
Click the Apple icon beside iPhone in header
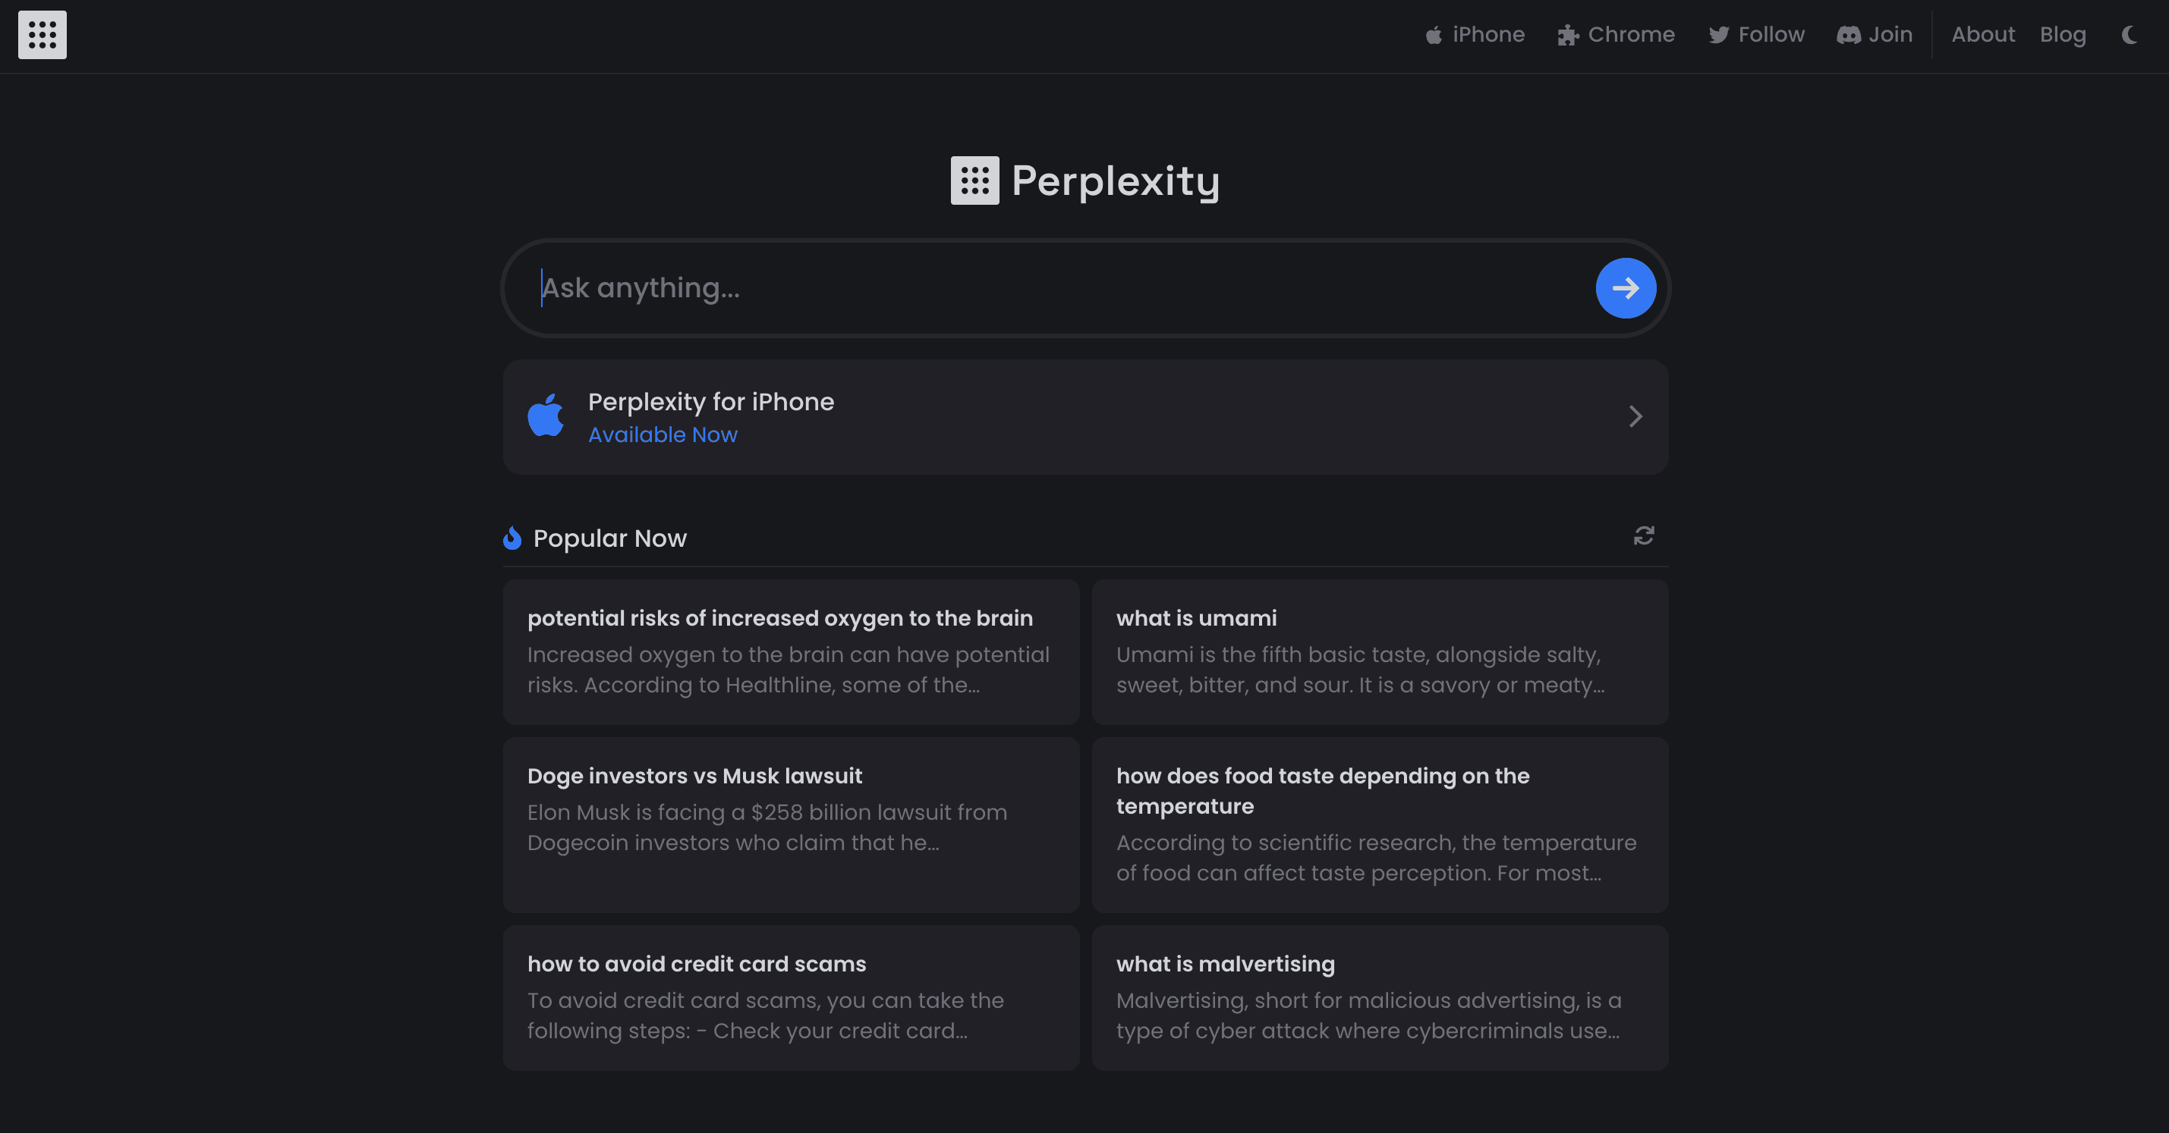pos(1433,36)
